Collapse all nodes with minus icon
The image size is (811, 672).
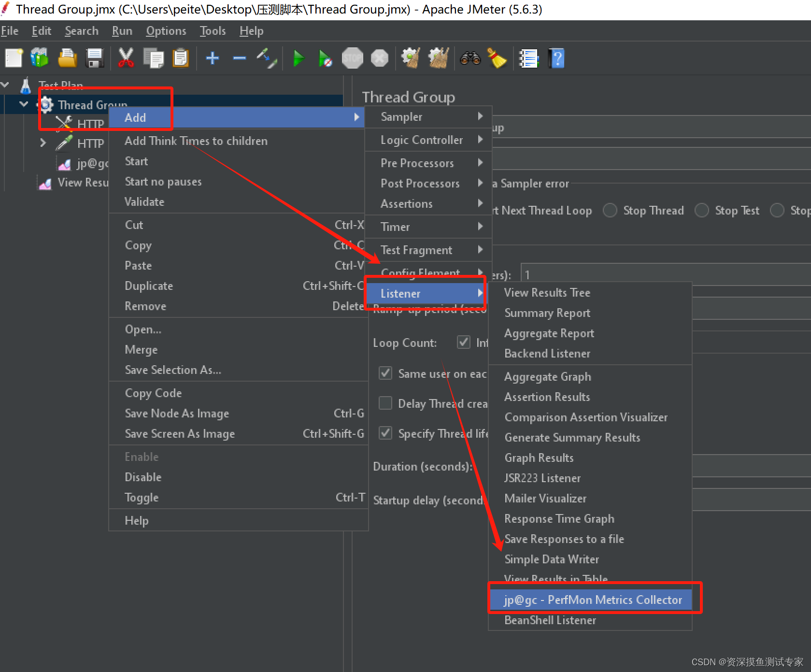240,58
